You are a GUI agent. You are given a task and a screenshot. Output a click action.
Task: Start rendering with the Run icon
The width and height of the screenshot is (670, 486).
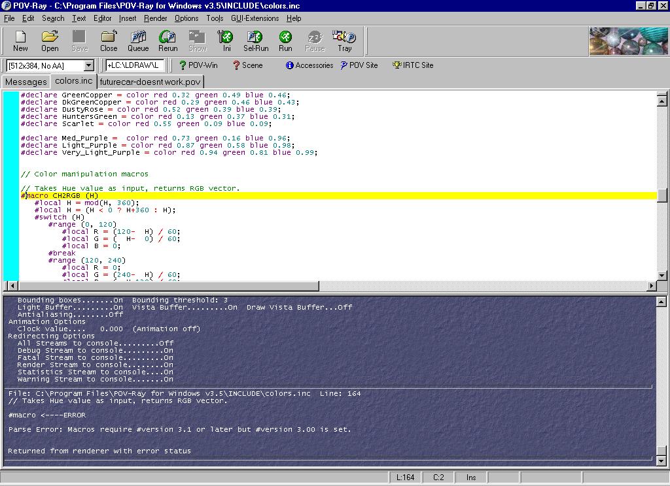click(x=285, y=40)
